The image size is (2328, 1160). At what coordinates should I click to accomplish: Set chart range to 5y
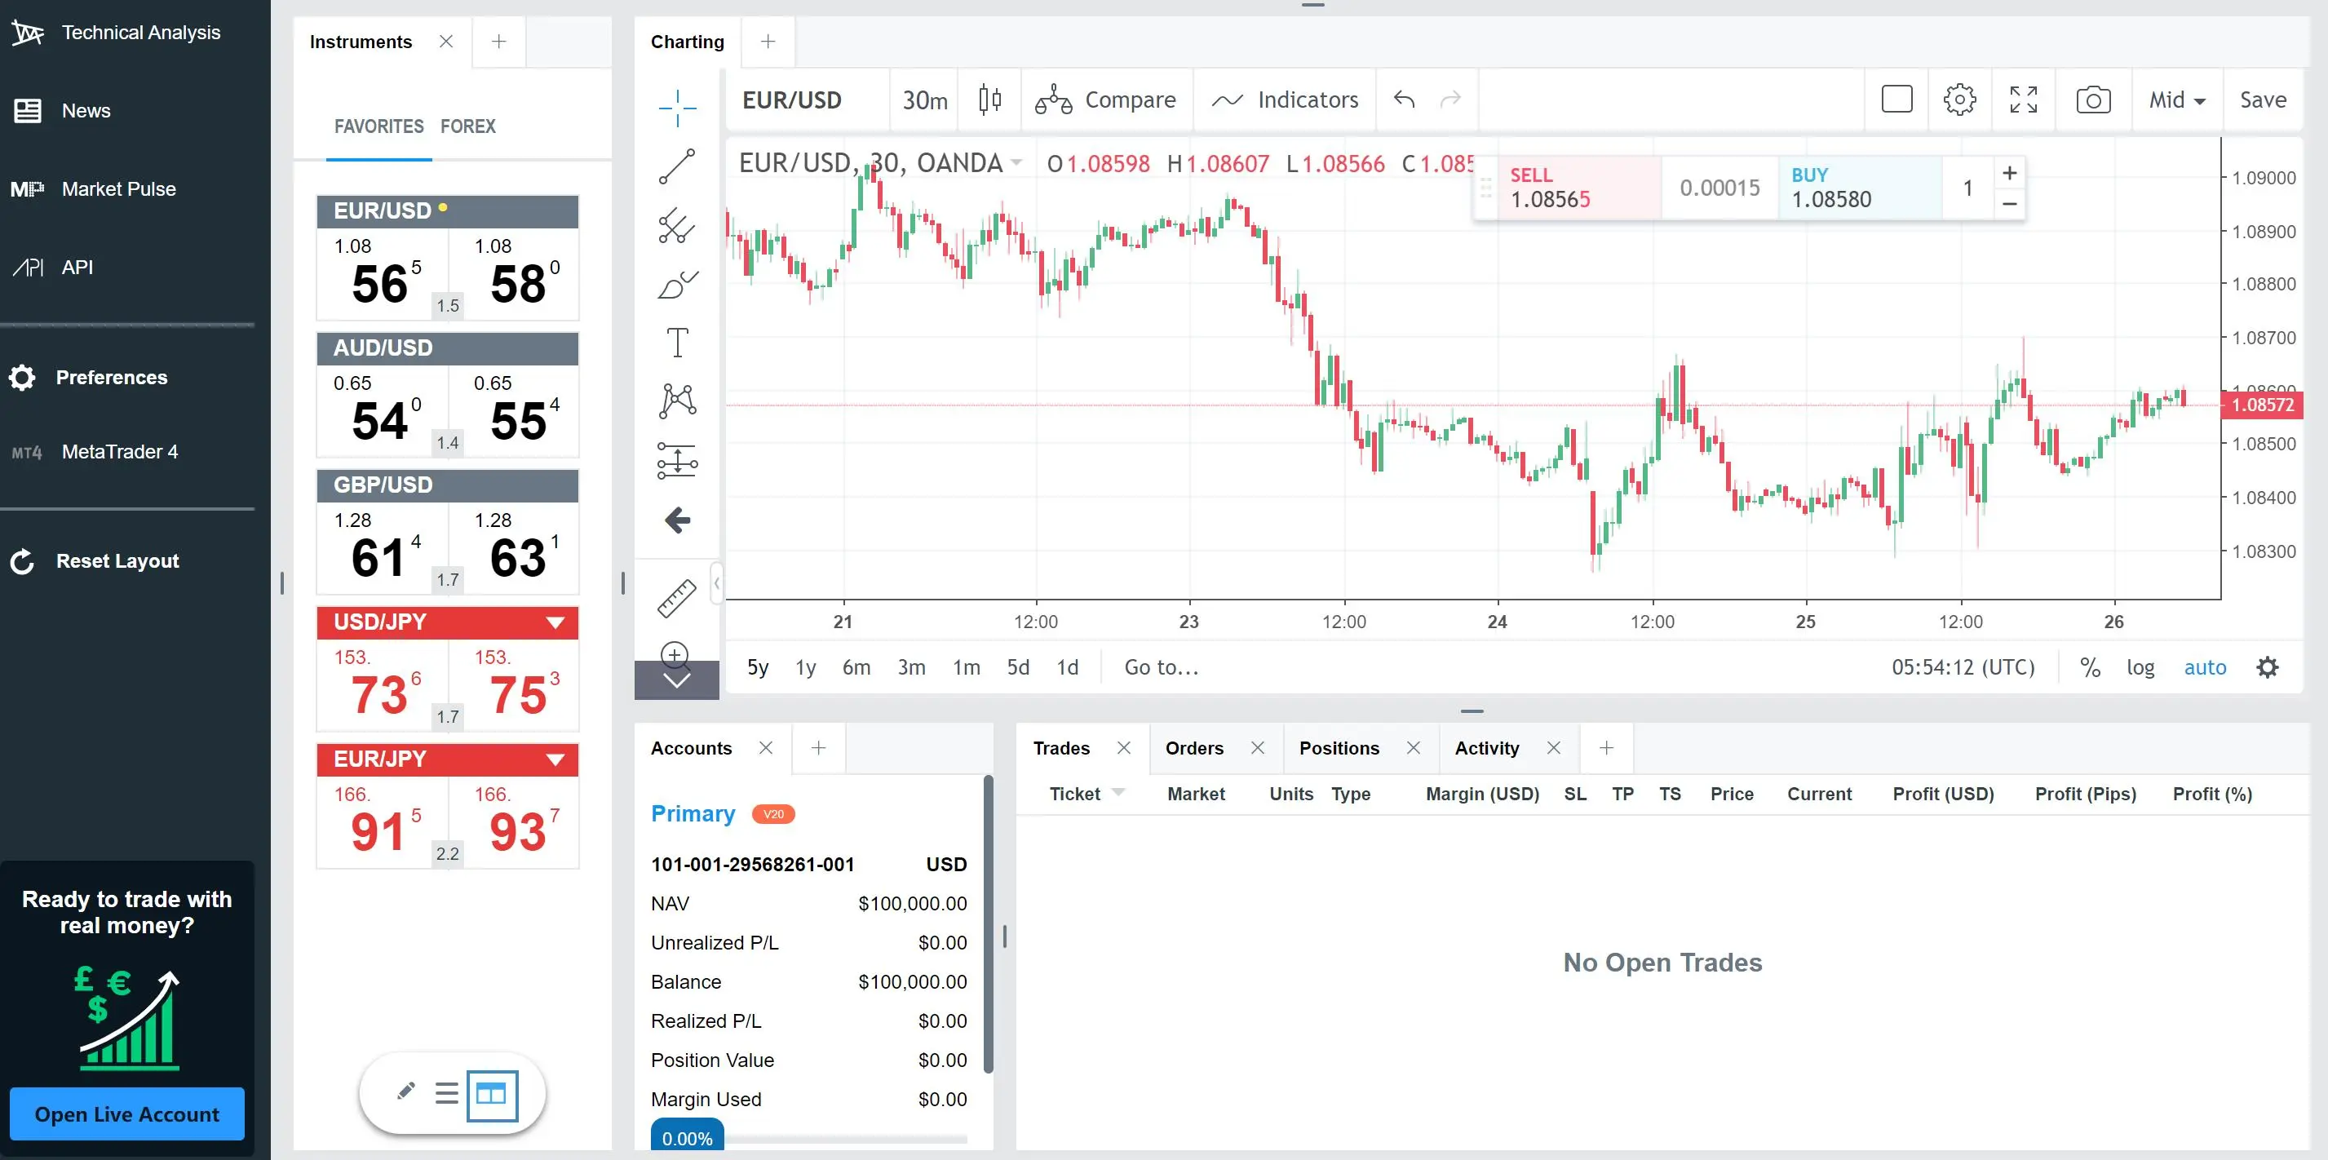[x=757, y=667]
